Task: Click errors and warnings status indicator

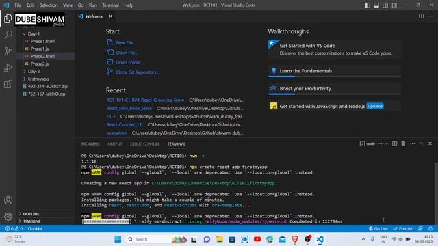Action: (x=14, y=228)
